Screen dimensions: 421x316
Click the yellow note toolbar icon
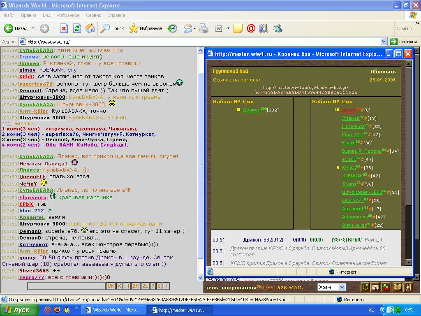click(x=238, y=28)
